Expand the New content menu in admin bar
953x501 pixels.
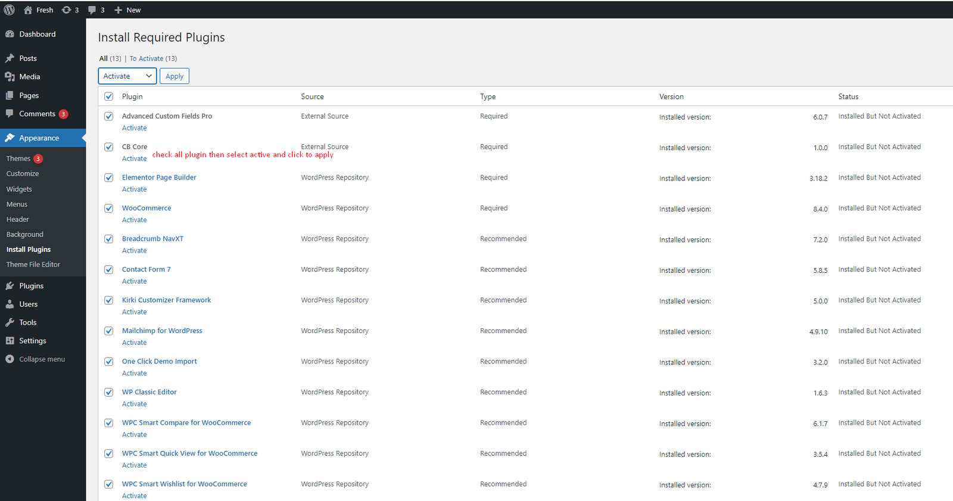127,10
